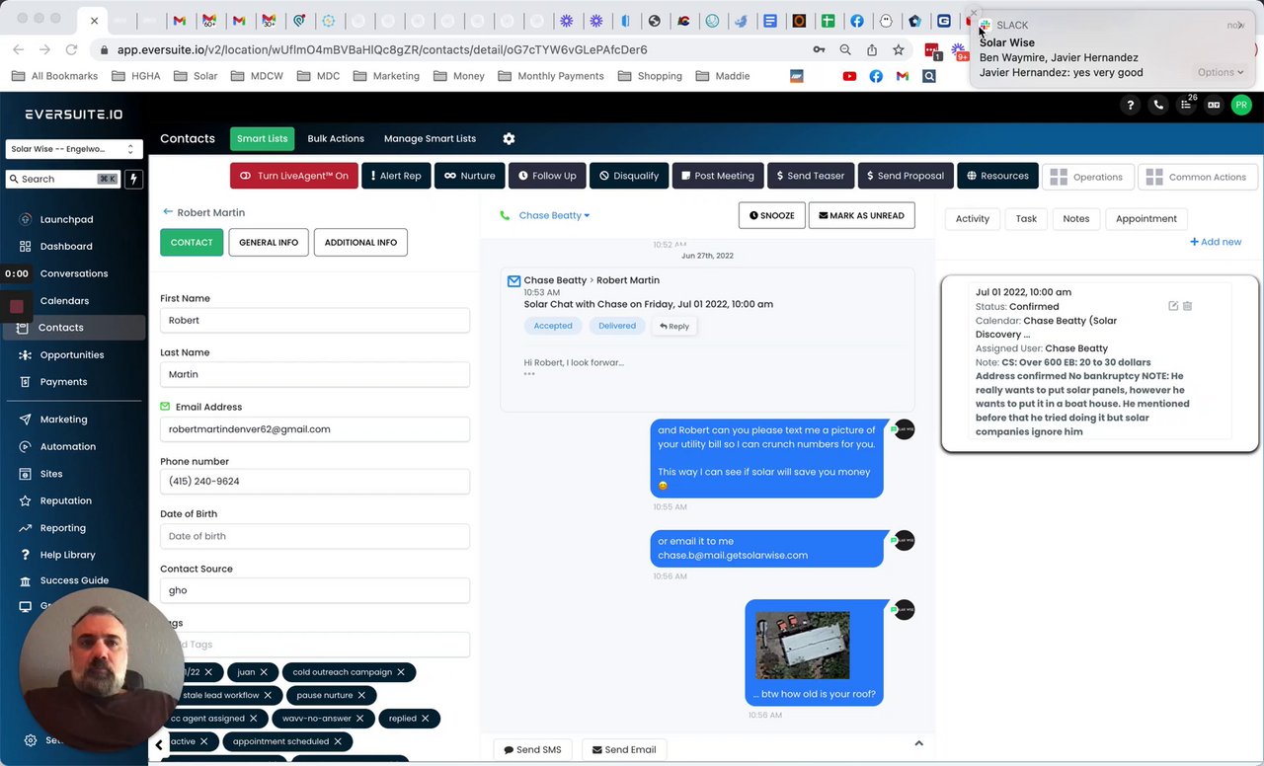The height and width of the screenshot is (766, 1264).
Task: Go back using arrow beside Robert Martin
Action: pos(168,212)
